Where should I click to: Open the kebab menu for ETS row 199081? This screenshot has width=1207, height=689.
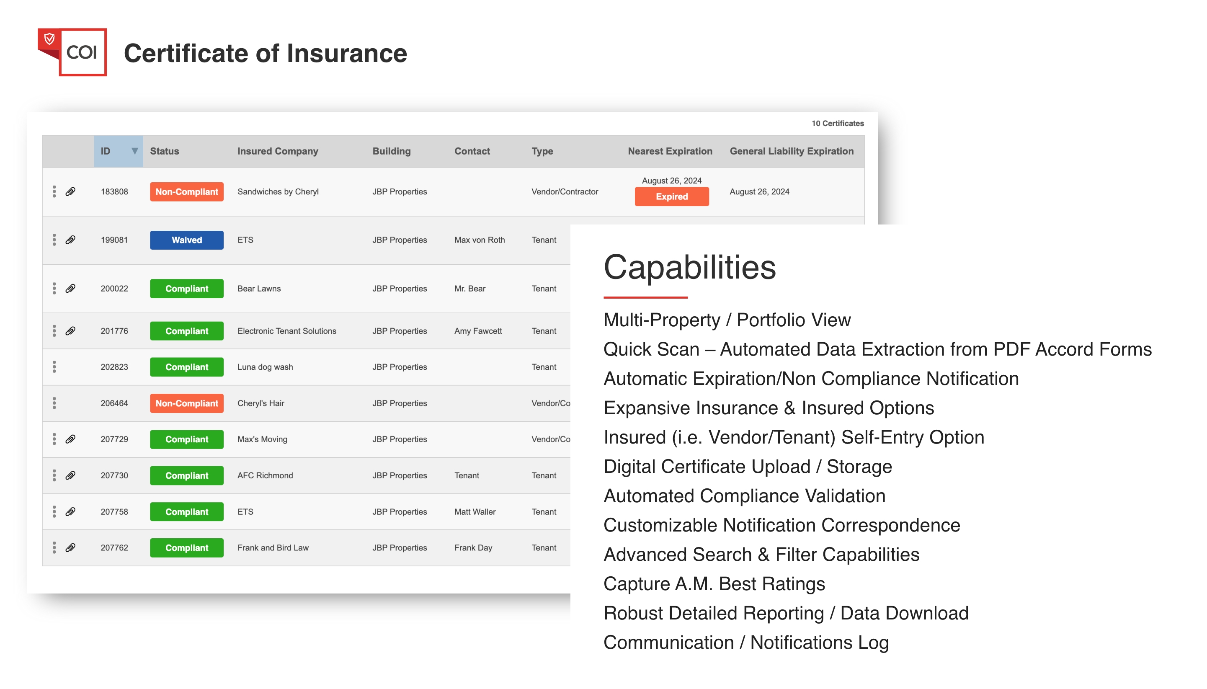(54, 240)
